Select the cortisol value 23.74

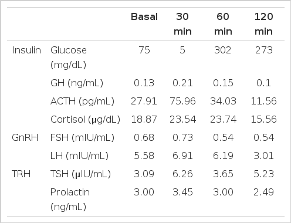[223, 120]
